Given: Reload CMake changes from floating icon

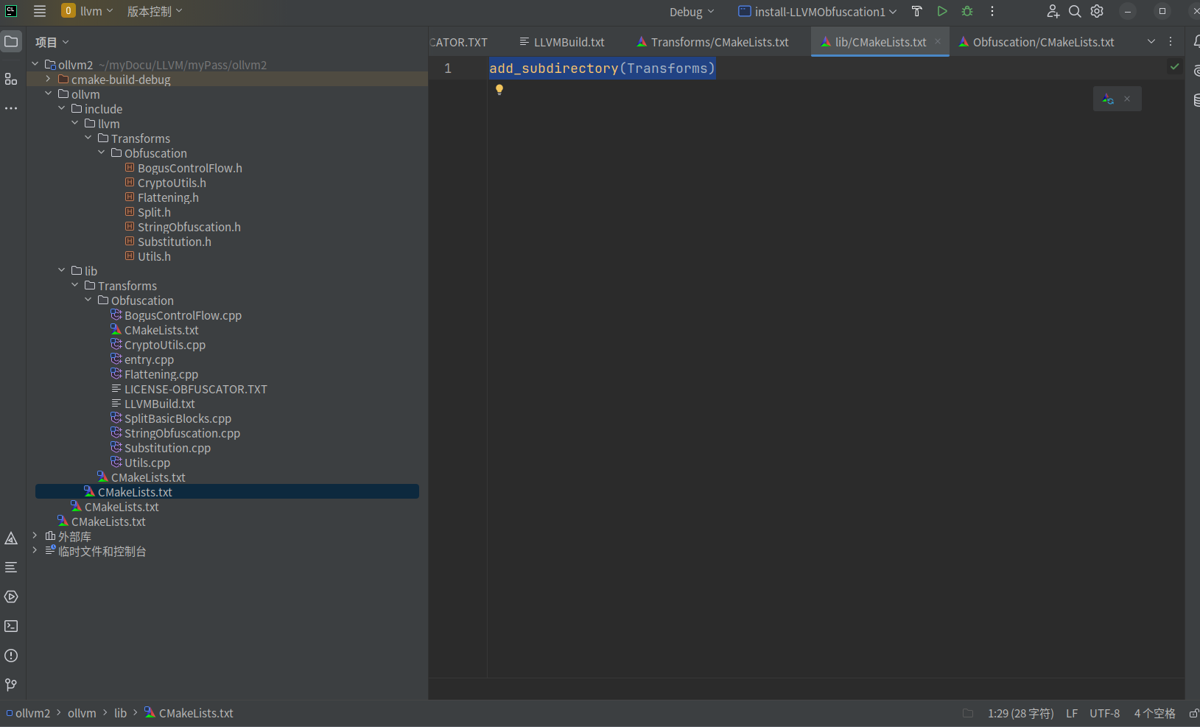Looking at the screenshot, I should (x=1108, y=99).
